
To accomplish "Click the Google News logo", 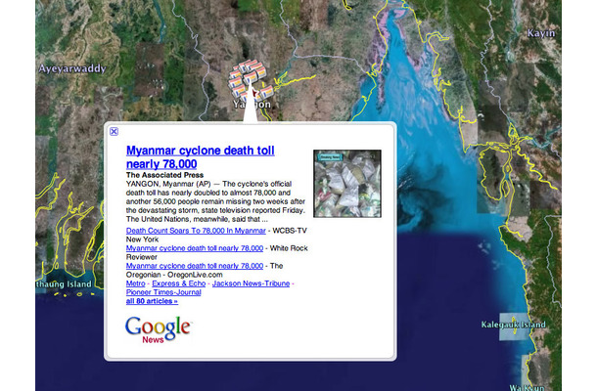I will tap(158, 329).
